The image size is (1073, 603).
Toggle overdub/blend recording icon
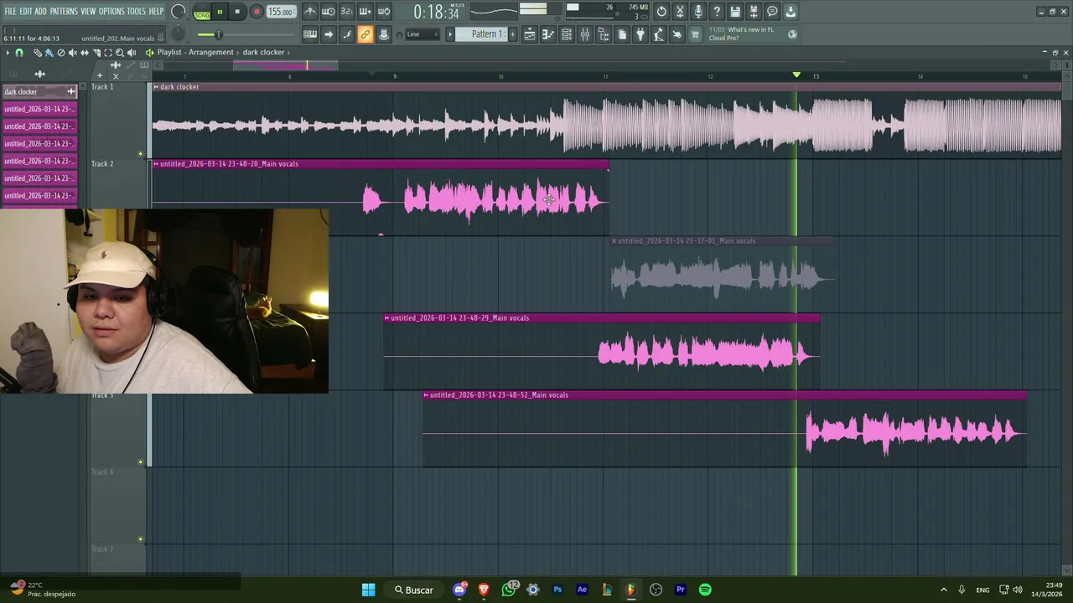click(x=365, y=12)
